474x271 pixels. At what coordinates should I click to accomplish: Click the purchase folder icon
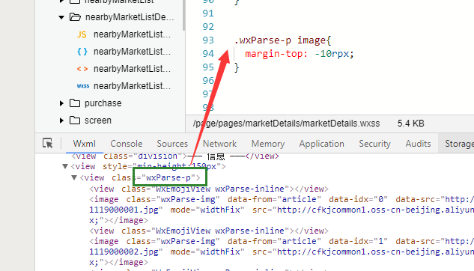pos(75,103)
